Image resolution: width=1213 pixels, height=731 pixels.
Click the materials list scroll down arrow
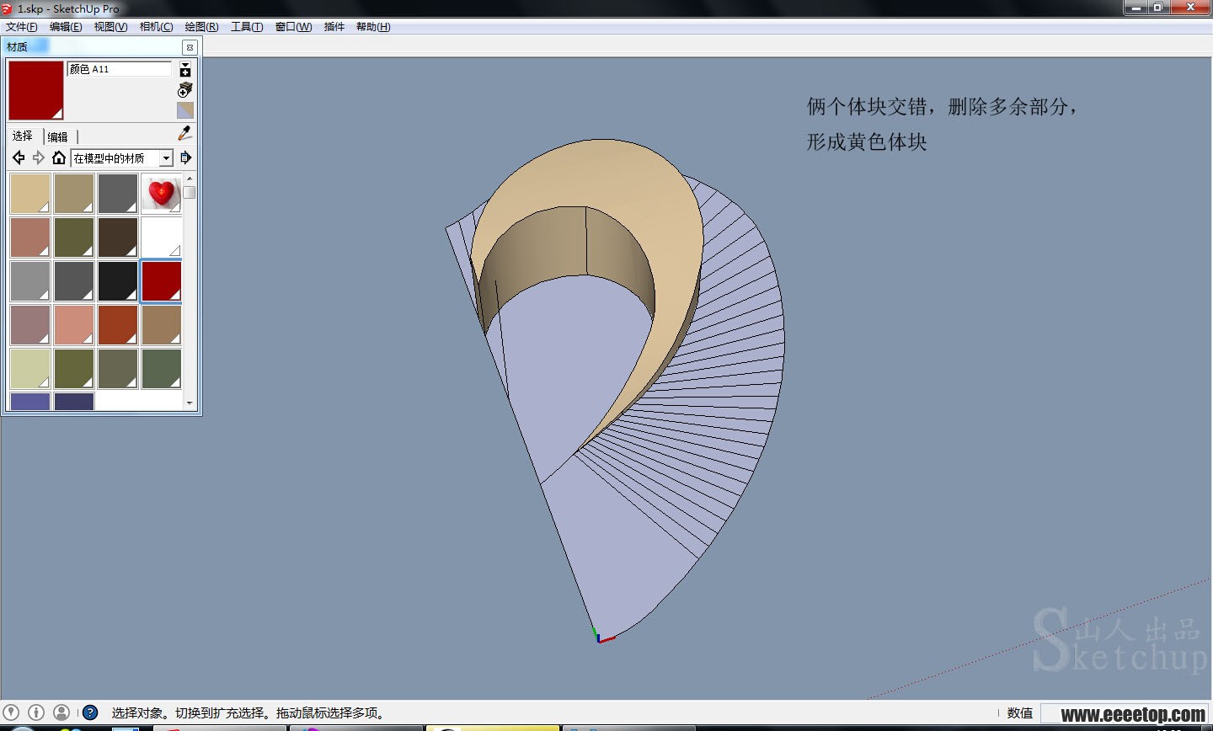point(190,404)
